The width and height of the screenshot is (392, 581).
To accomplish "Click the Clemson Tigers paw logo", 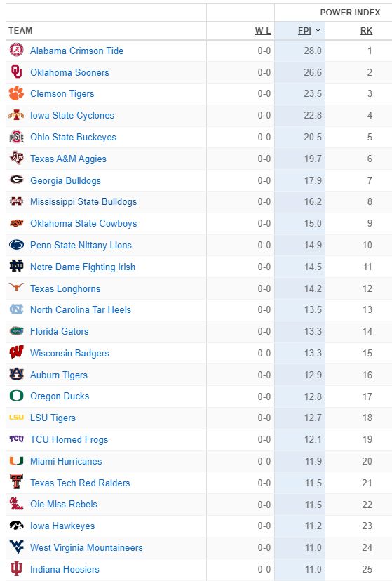I will (16, 93).
